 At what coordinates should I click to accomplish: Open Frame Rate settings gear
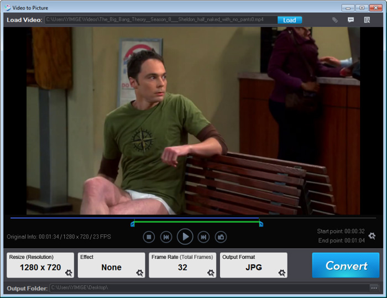(x=211, y=273)
